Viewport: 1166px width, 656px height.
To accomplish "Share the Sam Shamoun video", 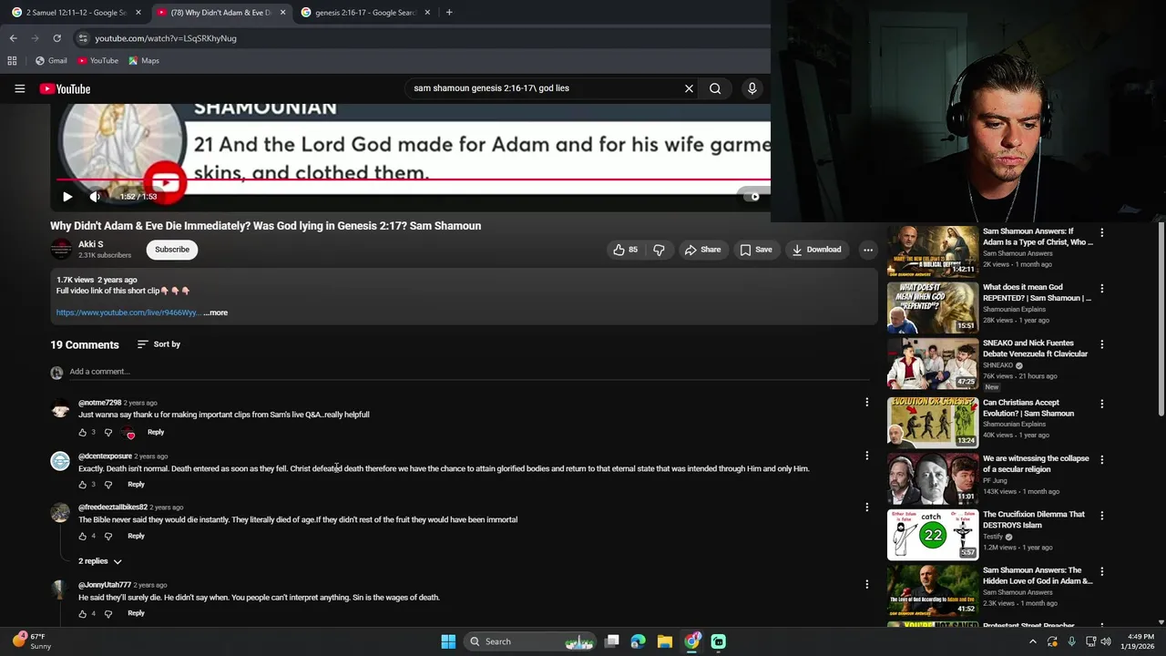I will click(702, 250).
